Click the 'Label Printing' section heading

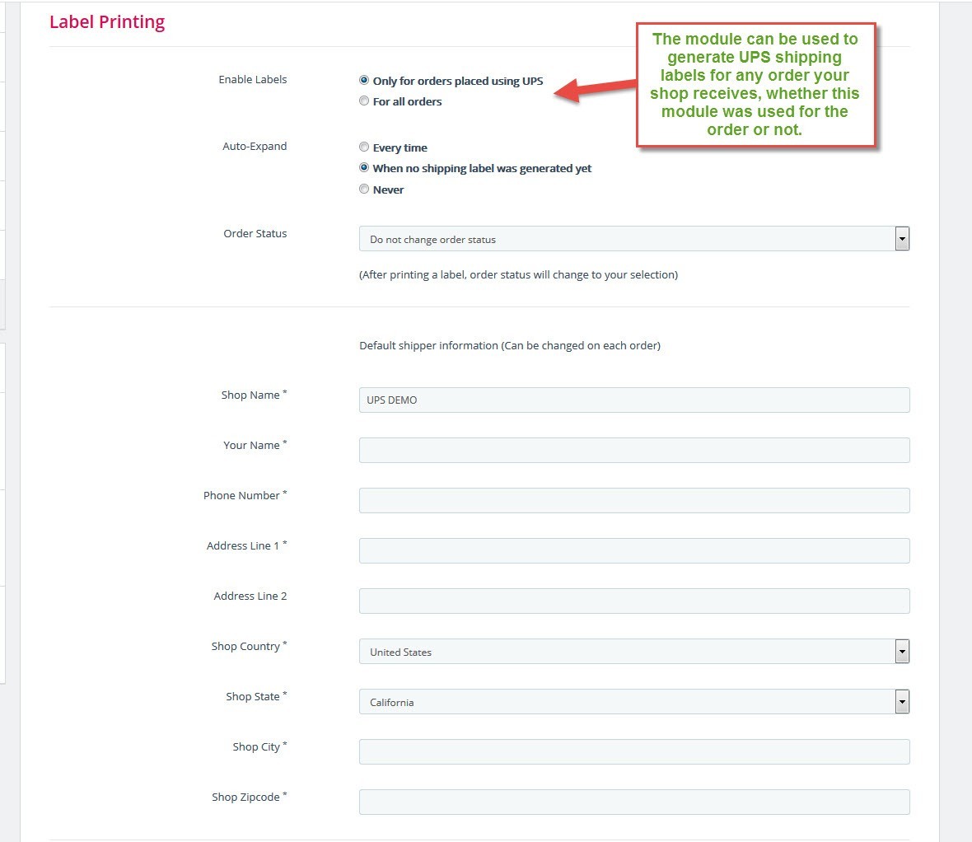point(107,22)
